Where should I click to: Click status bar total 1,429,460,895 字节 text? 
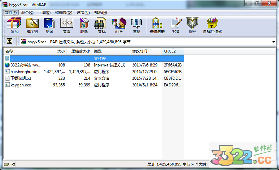[x=178, y=164]
